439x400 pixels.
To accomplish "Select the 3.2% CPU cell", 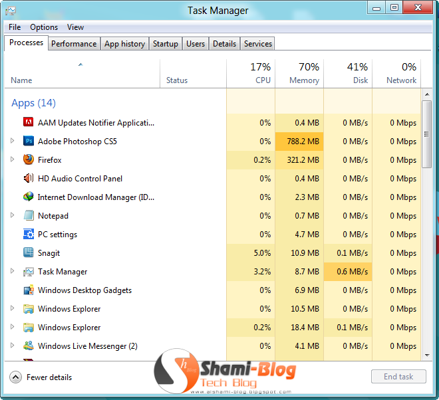I will tap(251, 272).
